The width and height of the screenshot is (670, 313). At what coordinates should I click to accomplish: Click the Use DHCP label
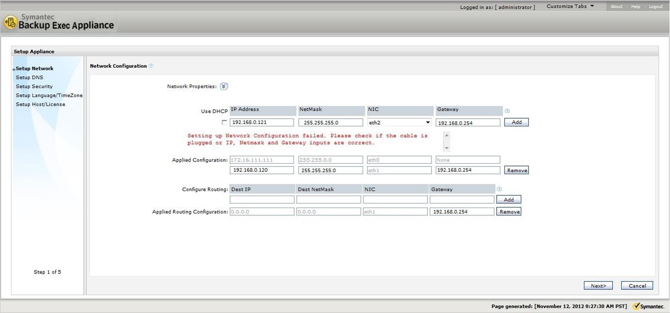pos(214,111)
